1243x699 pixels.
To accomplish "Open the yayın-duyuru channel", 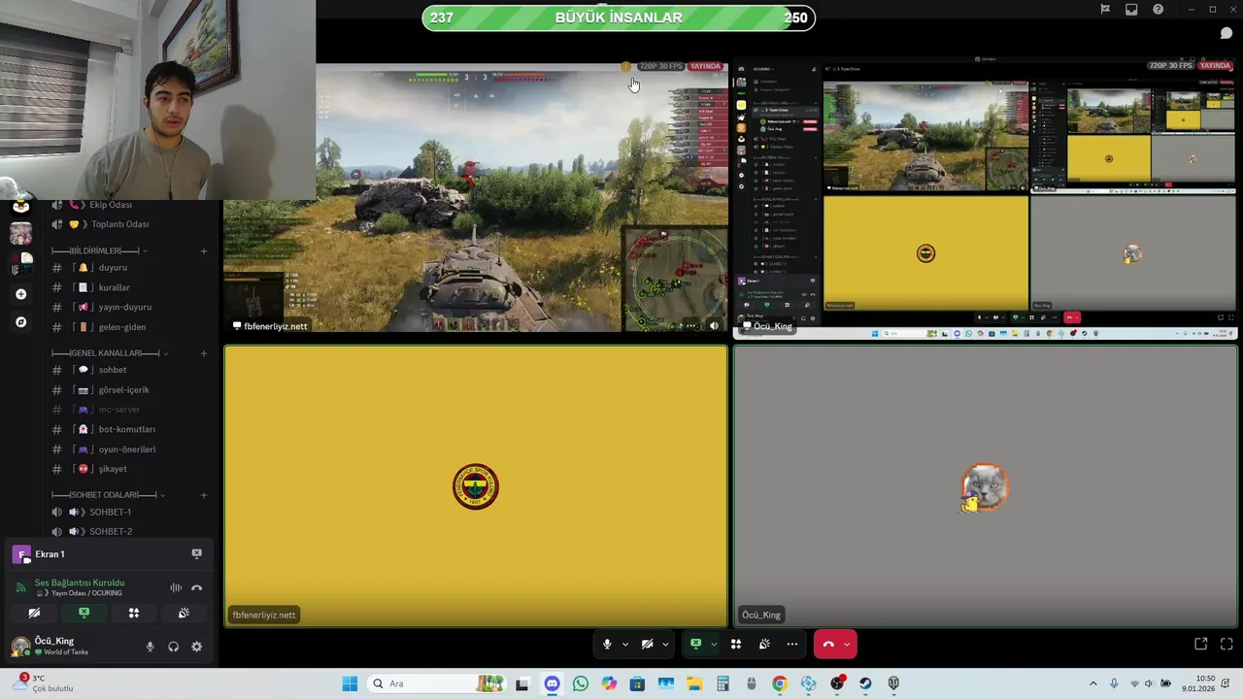I will click(129, 307).
